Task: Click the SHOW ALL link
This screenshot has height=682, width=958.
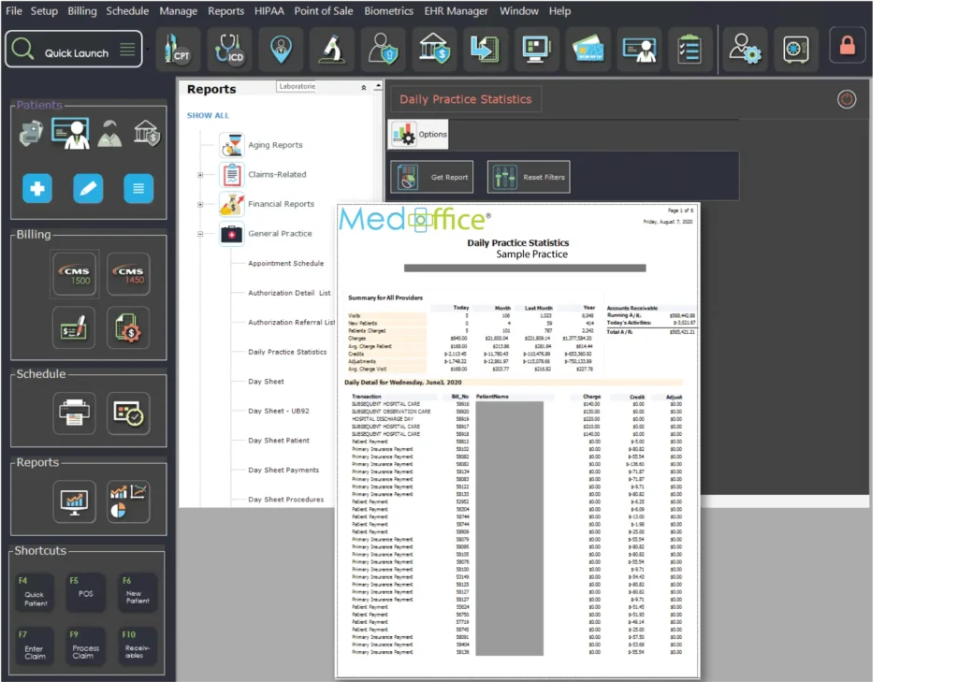Action: (x=208, y=116)
